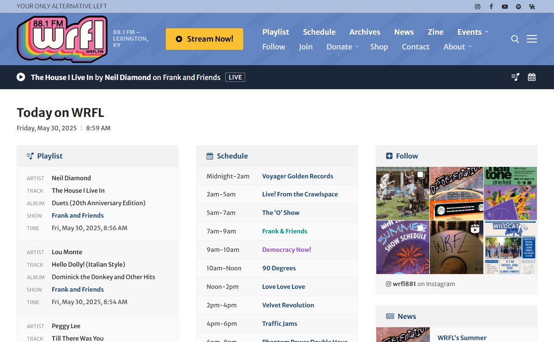Open the Schedule menu item
The height and width of the screenshot is (342, 554).
(x=319, y=32)
